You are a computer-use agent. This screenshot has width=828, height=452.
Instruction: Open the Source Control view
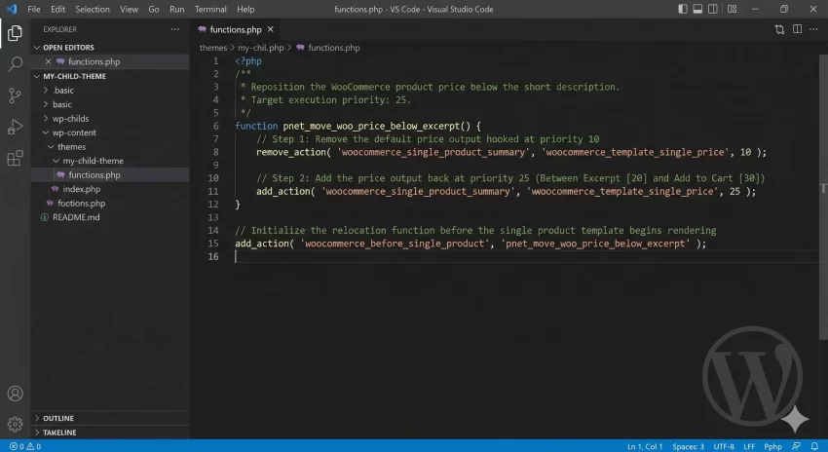tap(15, 95)
